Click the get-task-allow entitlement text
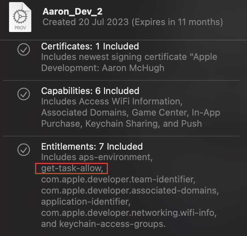The height and width of the screenshot is (236, 247). (x=72, y=168)
